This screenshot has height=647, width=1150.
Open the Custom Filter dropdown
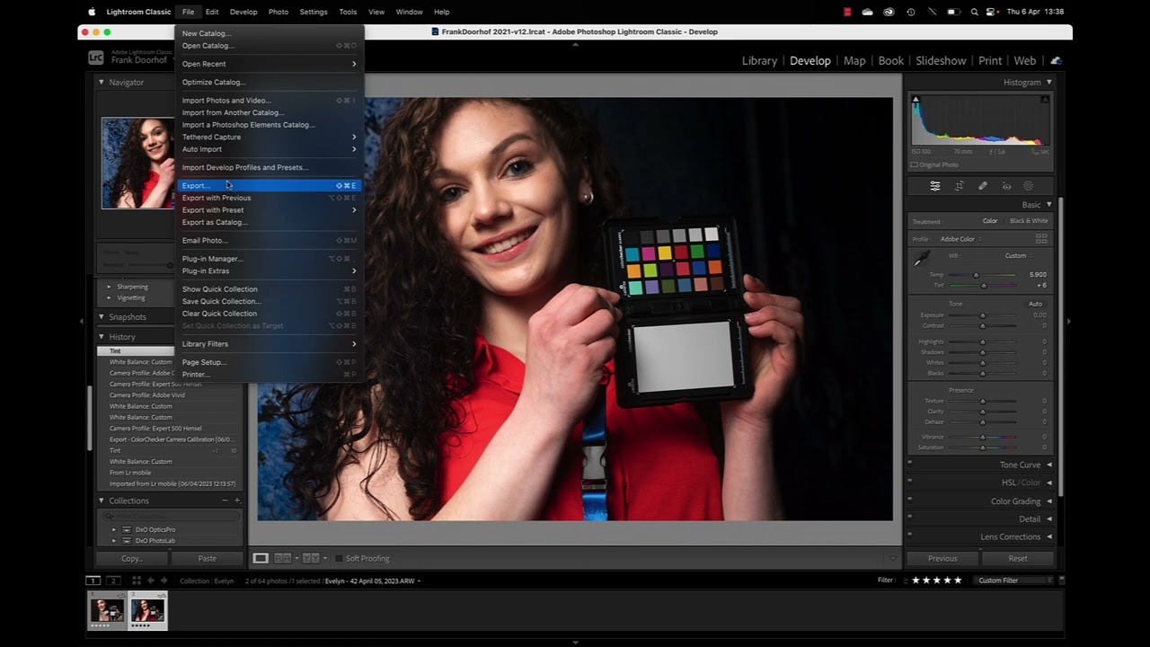click(1015, 581)
